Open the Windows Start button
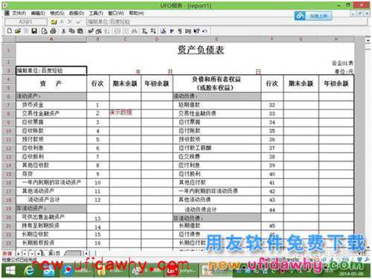 [10, 270]
